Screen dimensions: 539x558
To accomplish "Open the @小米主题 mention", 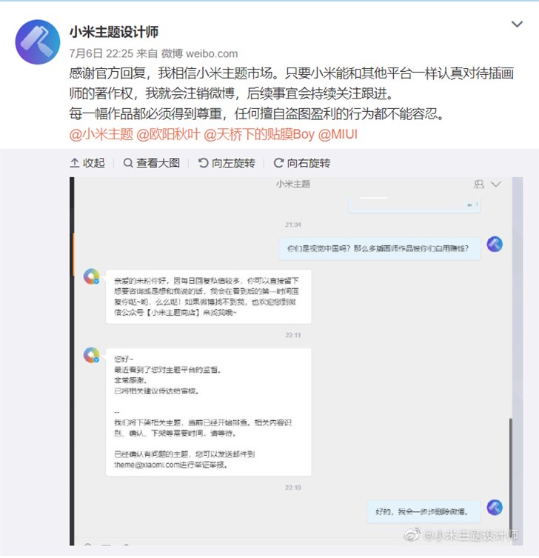I will point(101,135).
